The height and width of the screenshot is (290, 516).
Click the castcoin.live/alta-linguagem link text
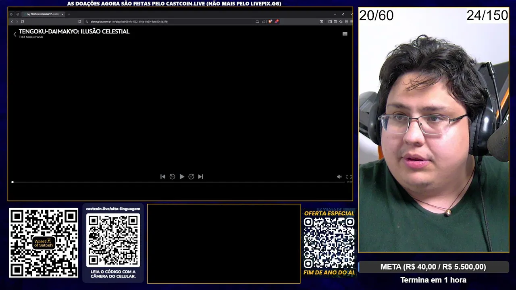pos(113,209)
